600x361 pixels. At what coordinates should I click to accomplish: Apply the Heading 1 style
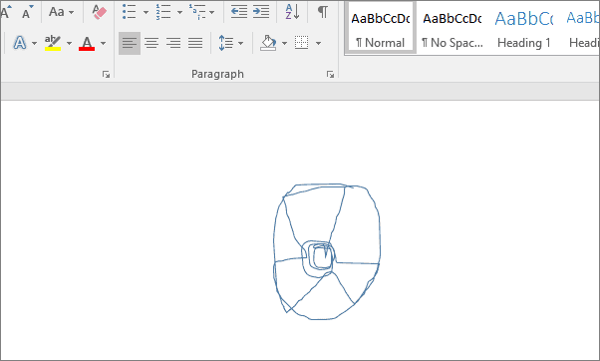tap(524, 28)
